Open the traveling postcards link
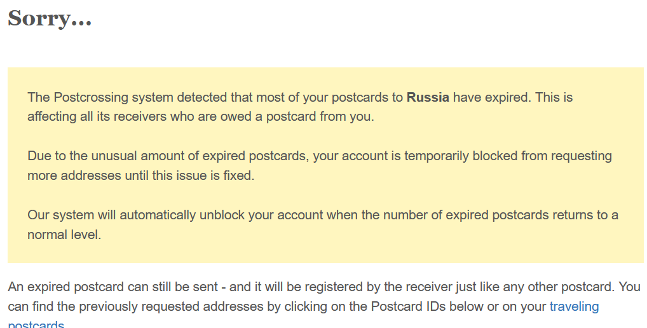Viewport: 647px width, 328px height. (574, 306)
